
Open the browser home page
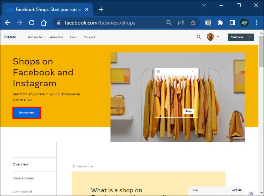pos(44,23)
